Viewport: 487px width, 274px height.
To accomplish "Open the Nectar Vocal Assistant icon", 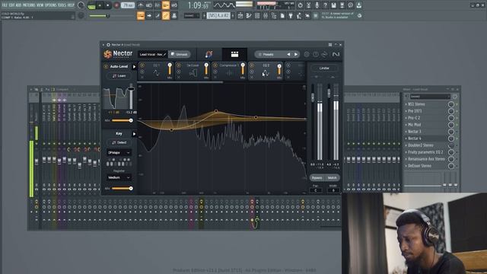I will pos(209,54).
